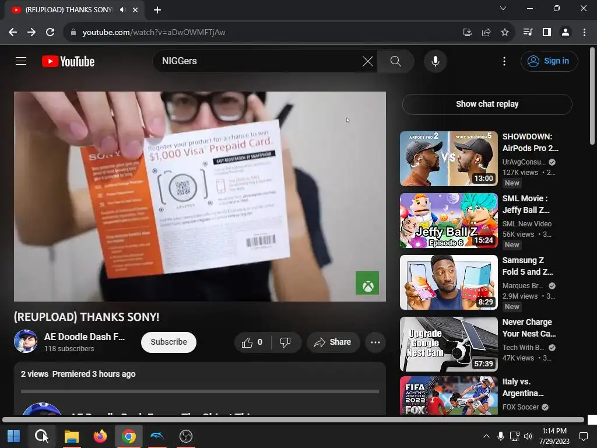The image size is (597, 448).
Task: Open SHOWDOWN: AirPods Pro title link
Action: (x=531, y=142)
